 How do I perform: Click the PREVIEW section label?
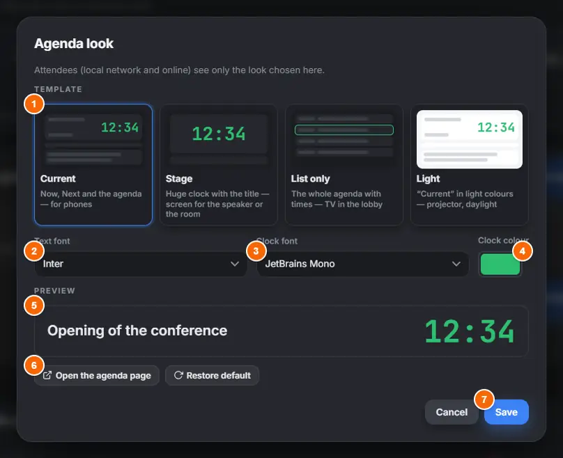pos(54,291)
